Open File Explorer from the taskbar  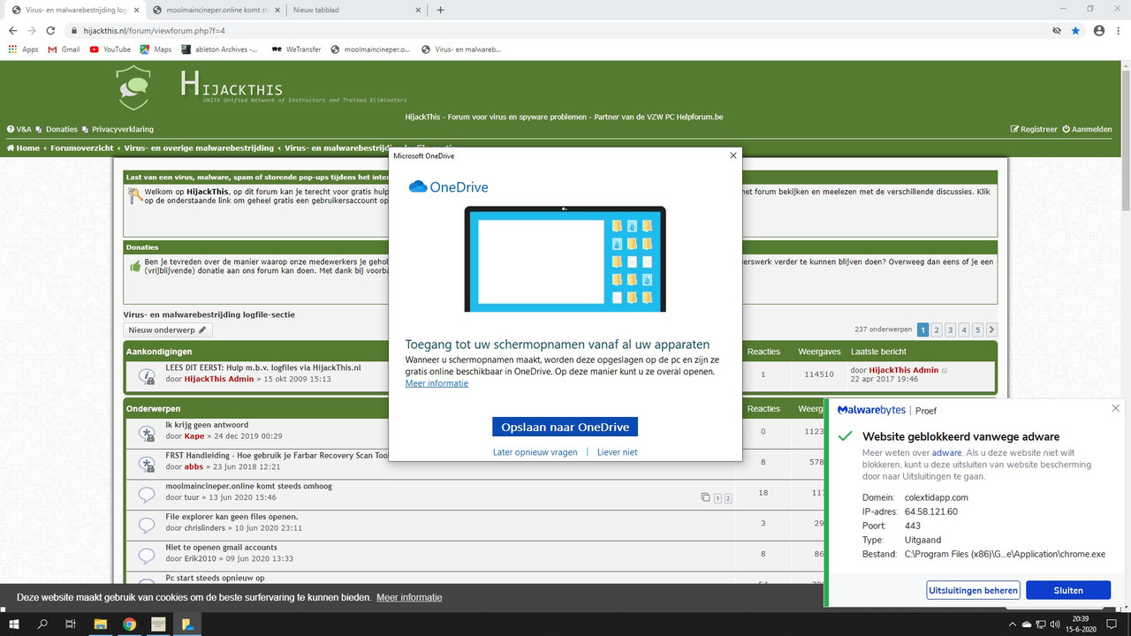point(100,625)
